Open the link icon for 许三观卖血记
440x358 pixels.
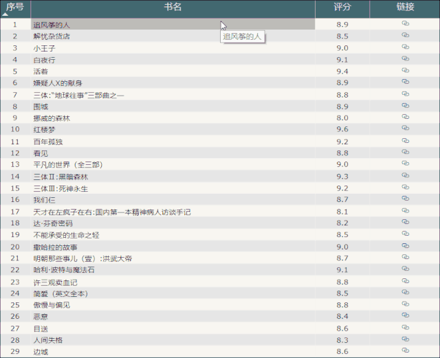pyautogui.click(x=405, y=280)
